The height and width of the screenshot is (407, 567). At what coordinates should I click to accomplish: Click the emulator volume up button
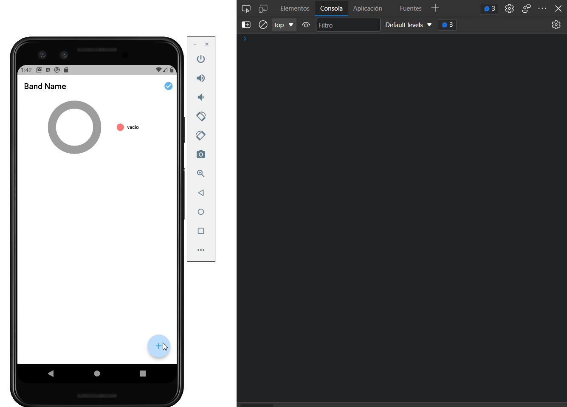tap(201, 78)
